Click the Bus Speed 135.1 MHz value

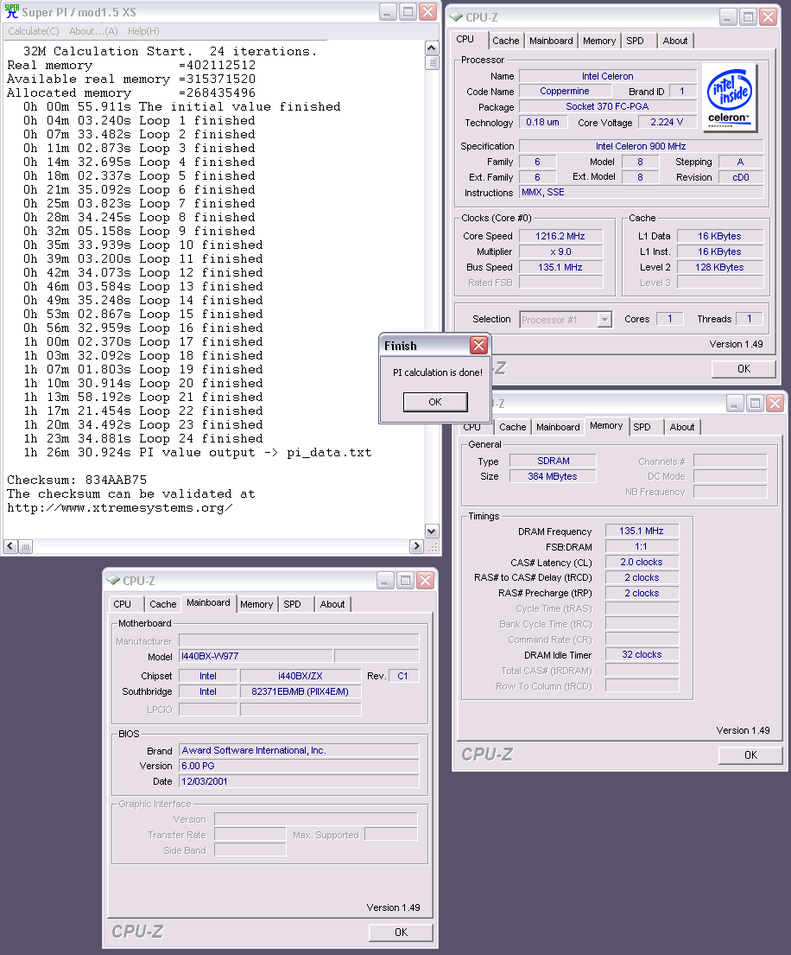(560, 267)
